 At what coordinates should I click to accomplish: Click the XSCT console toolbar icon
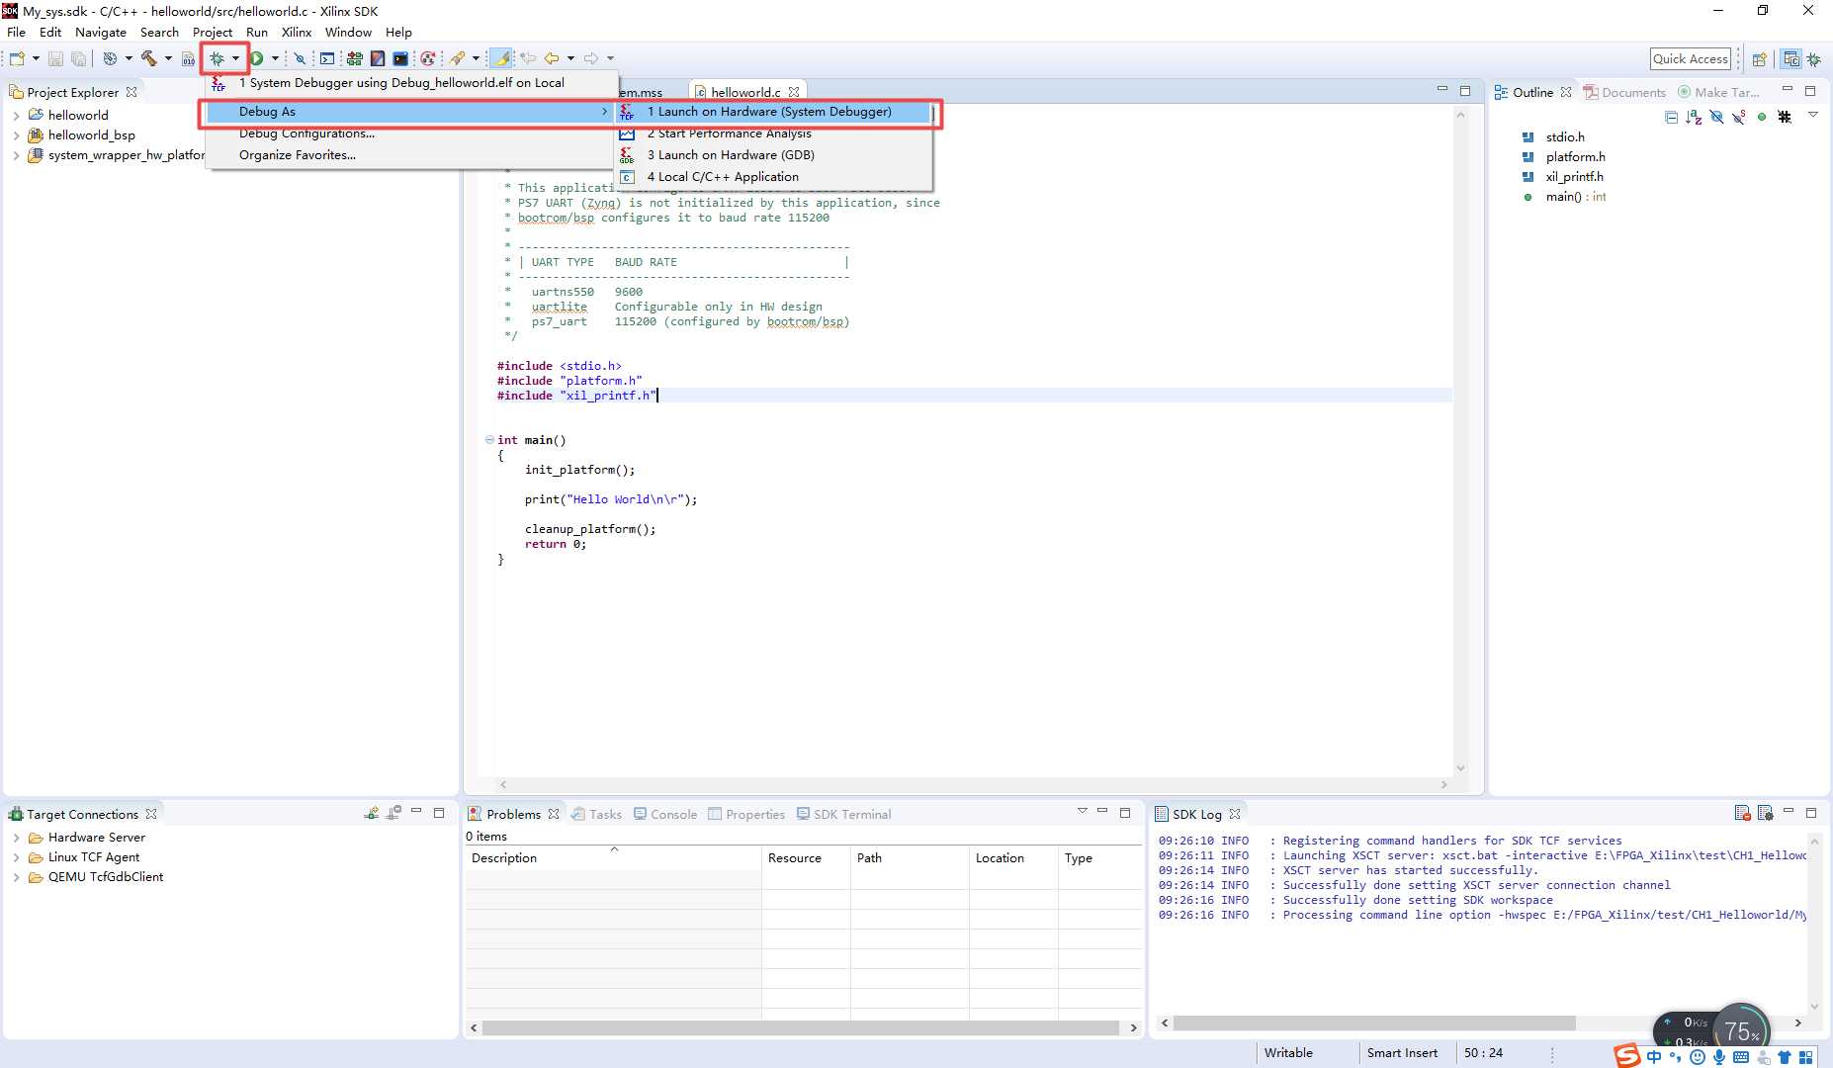coord(327,58)
